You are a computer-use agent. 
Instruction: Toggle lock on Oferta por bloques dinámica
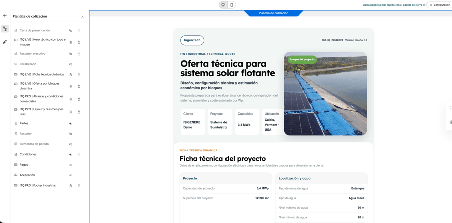pos(79,86)
